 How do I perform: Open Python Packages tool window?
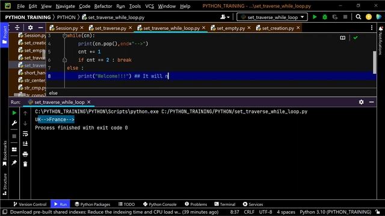coord(92,204)
